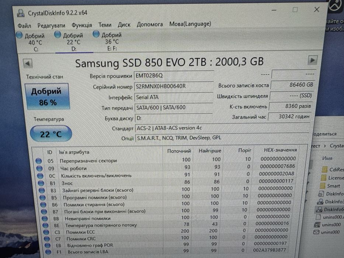Click status icon of 0C Кількість включень/виключень
The image size is (344, 258).
point(40,176)
